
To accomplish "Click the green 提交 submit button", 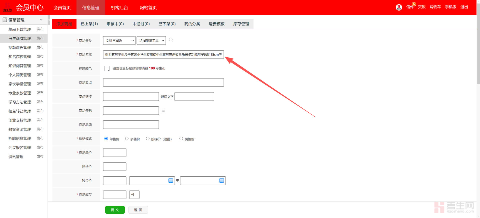I will [x=115, y=210].
